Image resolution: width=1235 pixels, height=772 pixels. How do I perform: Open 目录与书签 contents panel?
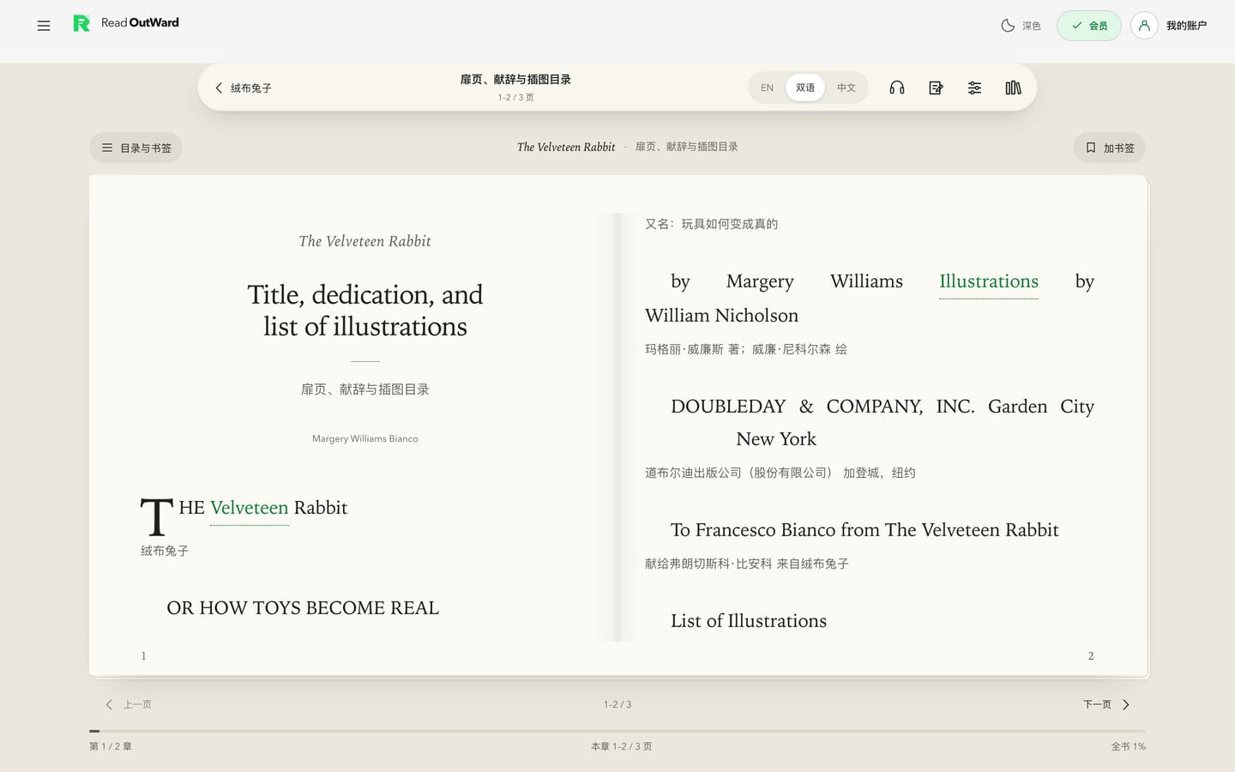click(x=136, y=148)
